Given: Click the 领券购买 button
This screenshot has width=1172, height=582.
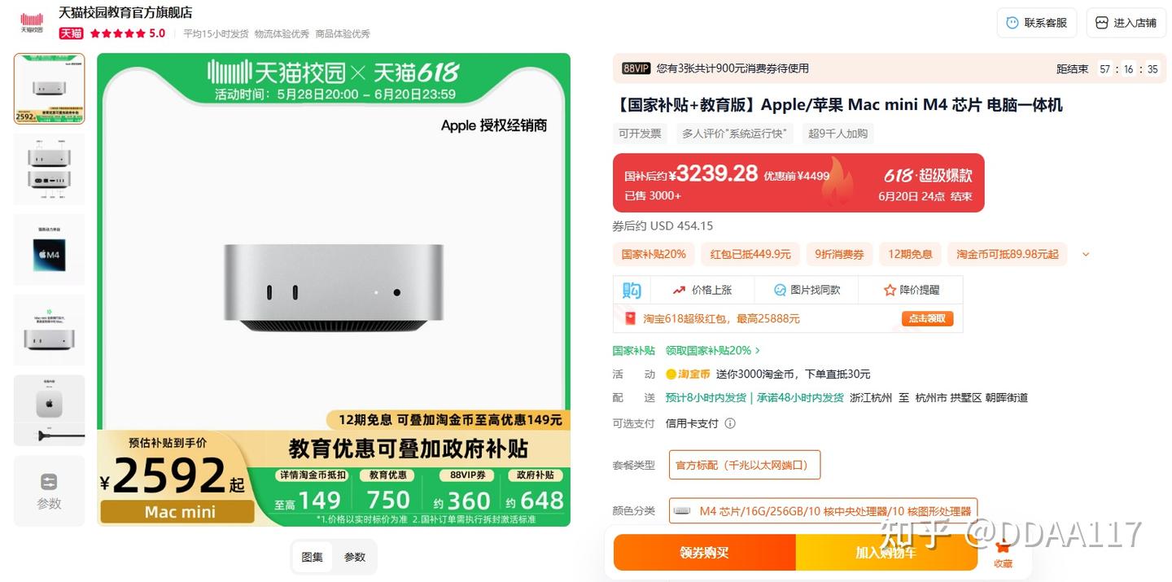Looking at the screenshot, I should [x=705, y=553].
